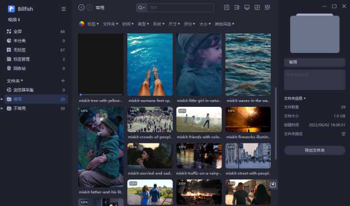This screenshot has width=350, height=206.
Task: Open the 大小 filter dropdown
Action: tap(205, 24)
